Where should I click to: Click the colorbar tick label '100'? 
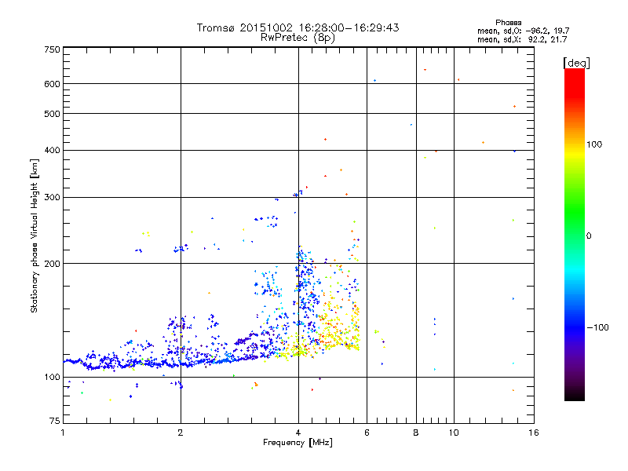pyautogui.click(x=594, y=144)
